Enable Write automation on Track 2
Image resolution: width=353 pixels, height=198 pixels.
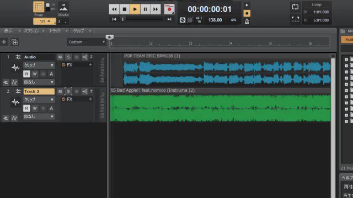[x=35, y=108]
